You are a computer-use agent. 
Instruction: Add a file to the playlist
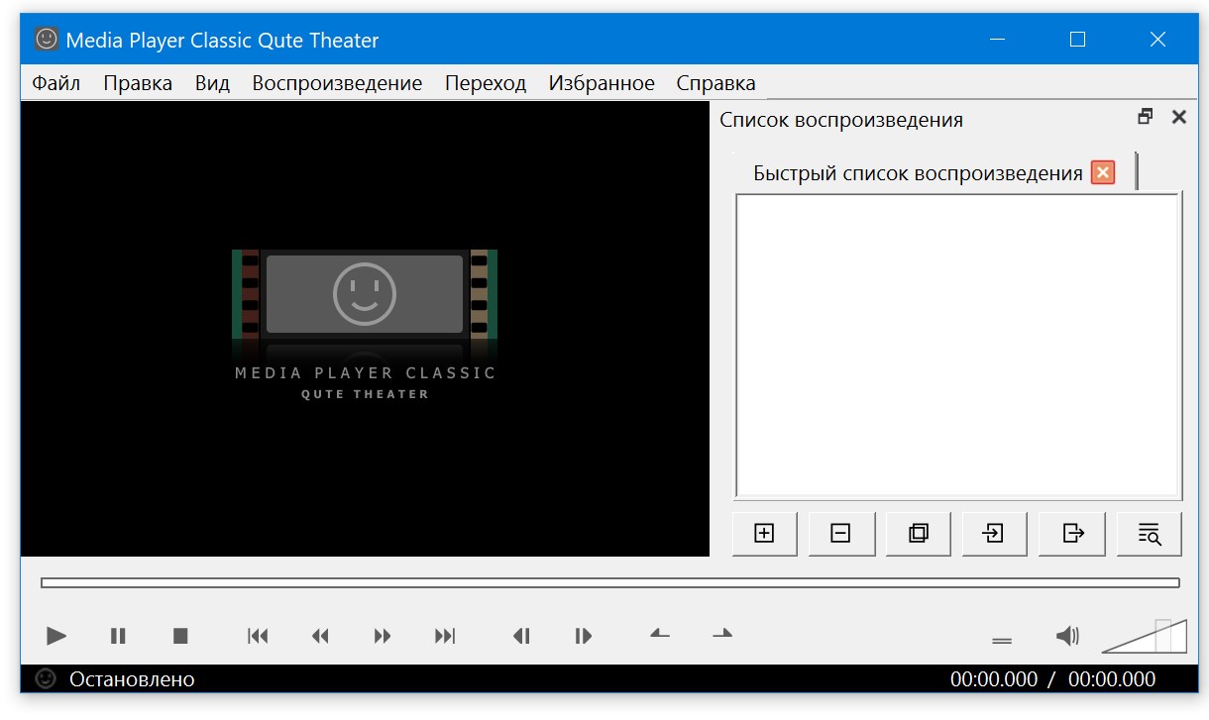[764, 533]
